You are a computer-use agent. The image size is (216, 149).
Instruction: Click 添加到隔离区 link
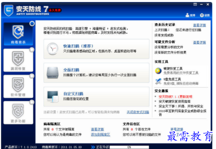coord(100,135)
